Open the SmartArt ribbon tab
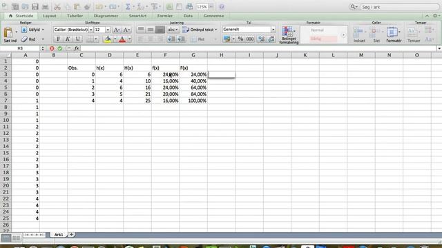Viewport: 442px width, 248px height. [x=137, y=16]
